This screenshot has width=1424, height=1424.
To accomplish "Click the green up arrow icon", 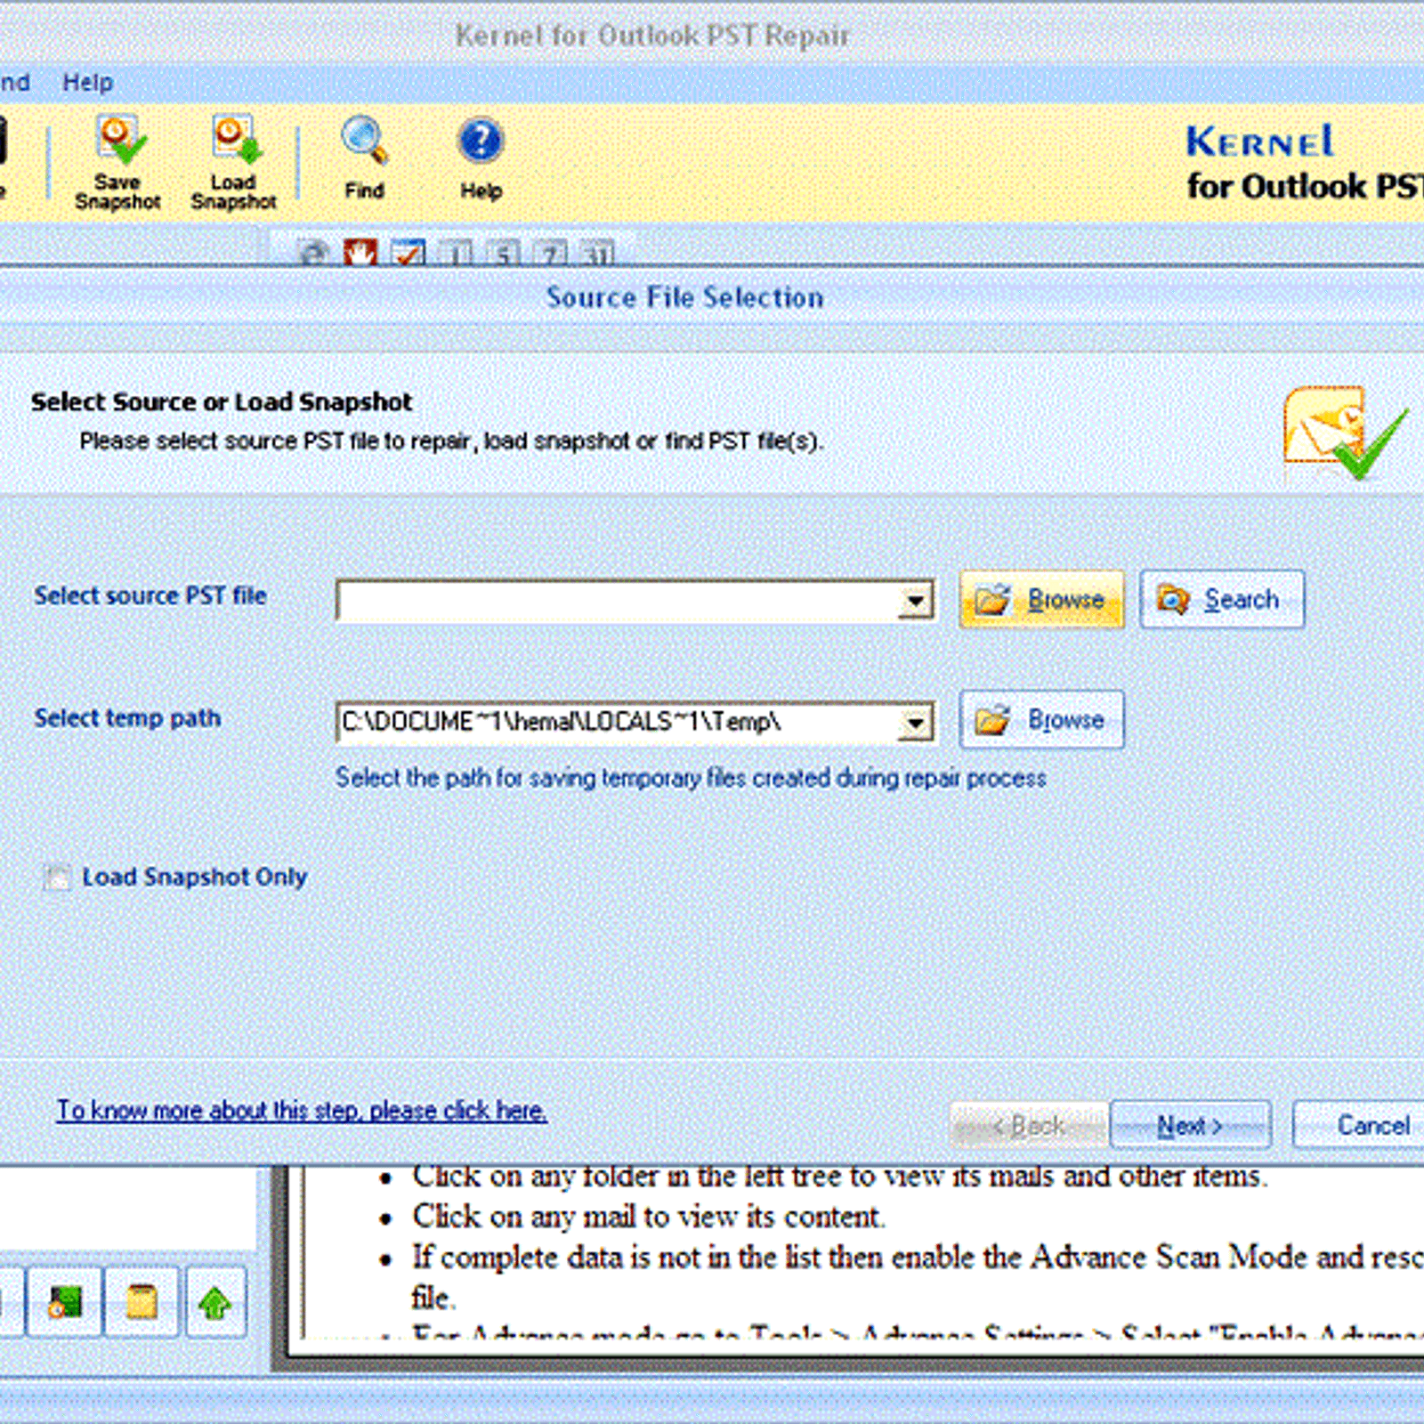I will (x=215, y=1303).
